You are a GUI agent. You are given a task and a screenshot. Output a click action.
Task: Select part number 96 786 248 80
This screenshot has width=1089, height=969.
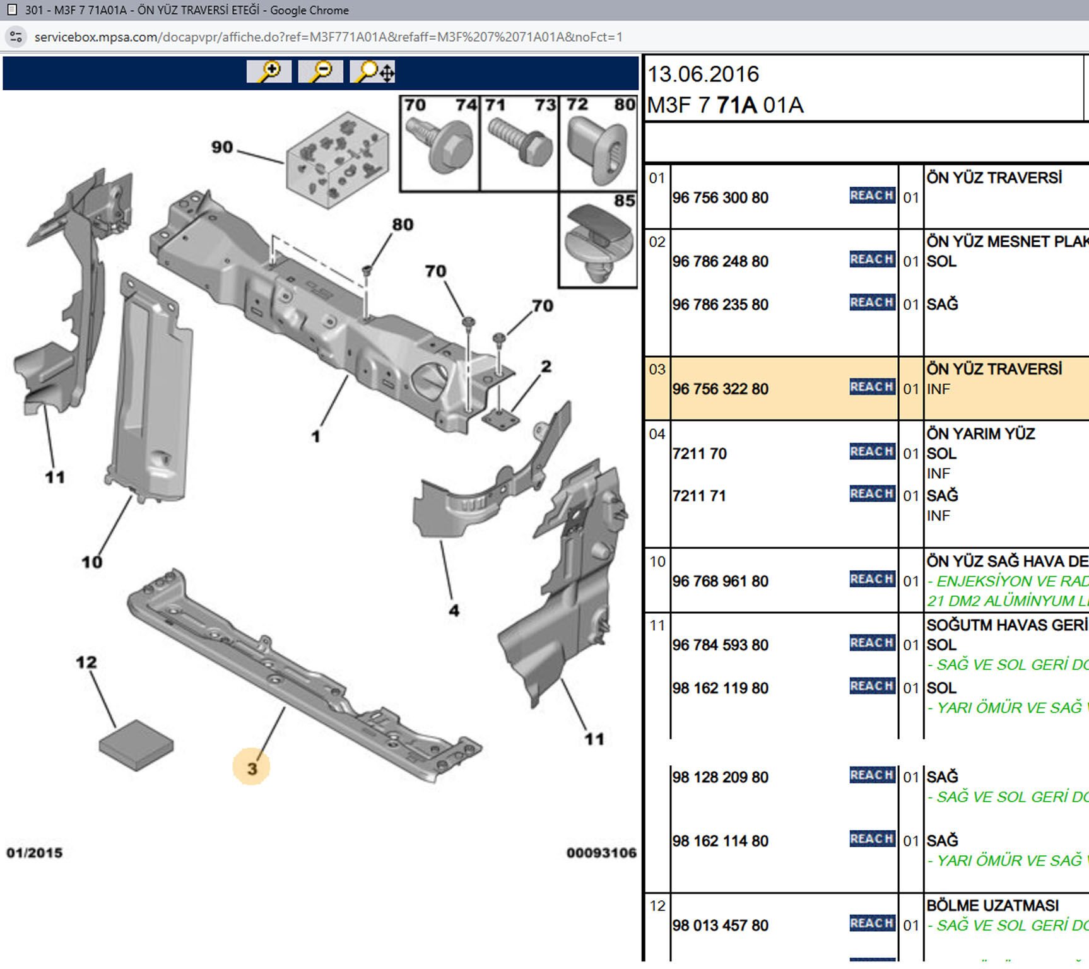720,261
